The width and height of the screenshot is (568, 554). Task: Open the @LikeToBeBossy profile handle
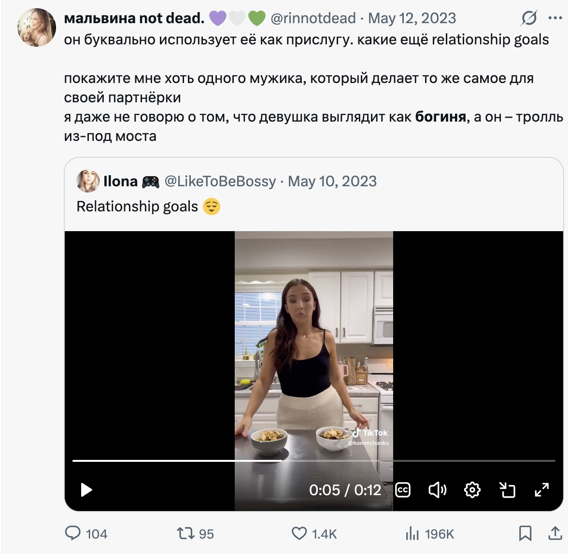[x=220, y=181]
